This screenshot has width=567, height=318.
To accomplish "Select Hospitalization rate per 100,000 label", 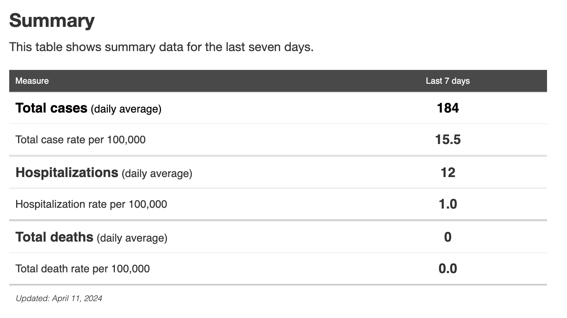I will pyautogui.click(x=91, y=204).
